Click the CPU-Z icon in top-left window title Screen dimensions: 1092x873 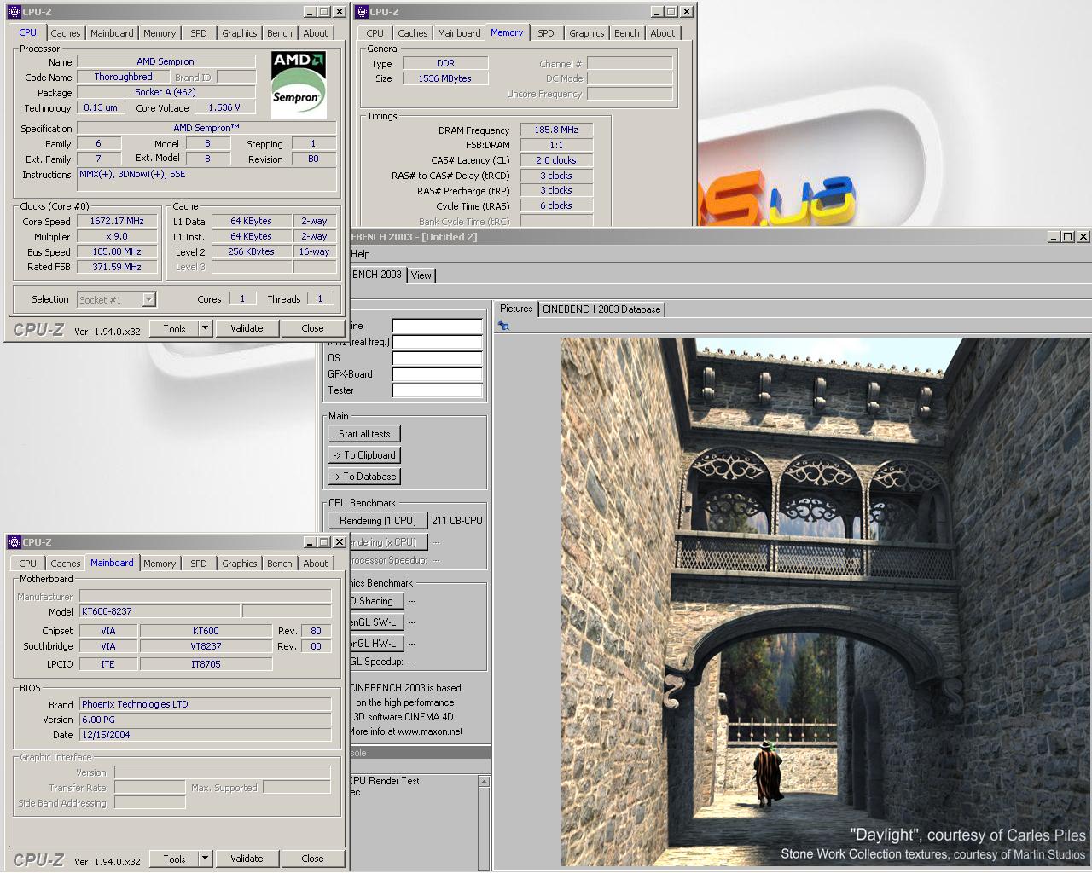point(15,12)
